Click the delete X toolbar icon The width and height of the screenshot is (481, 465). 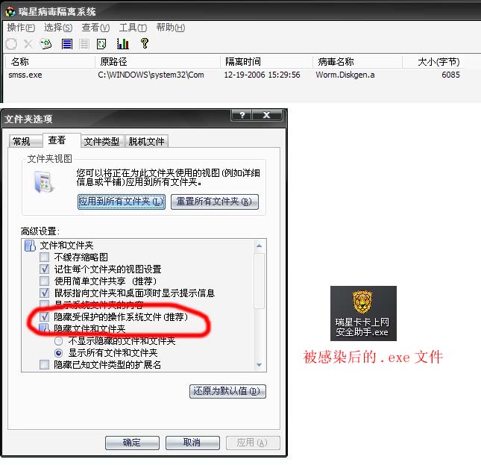[28, 44]
